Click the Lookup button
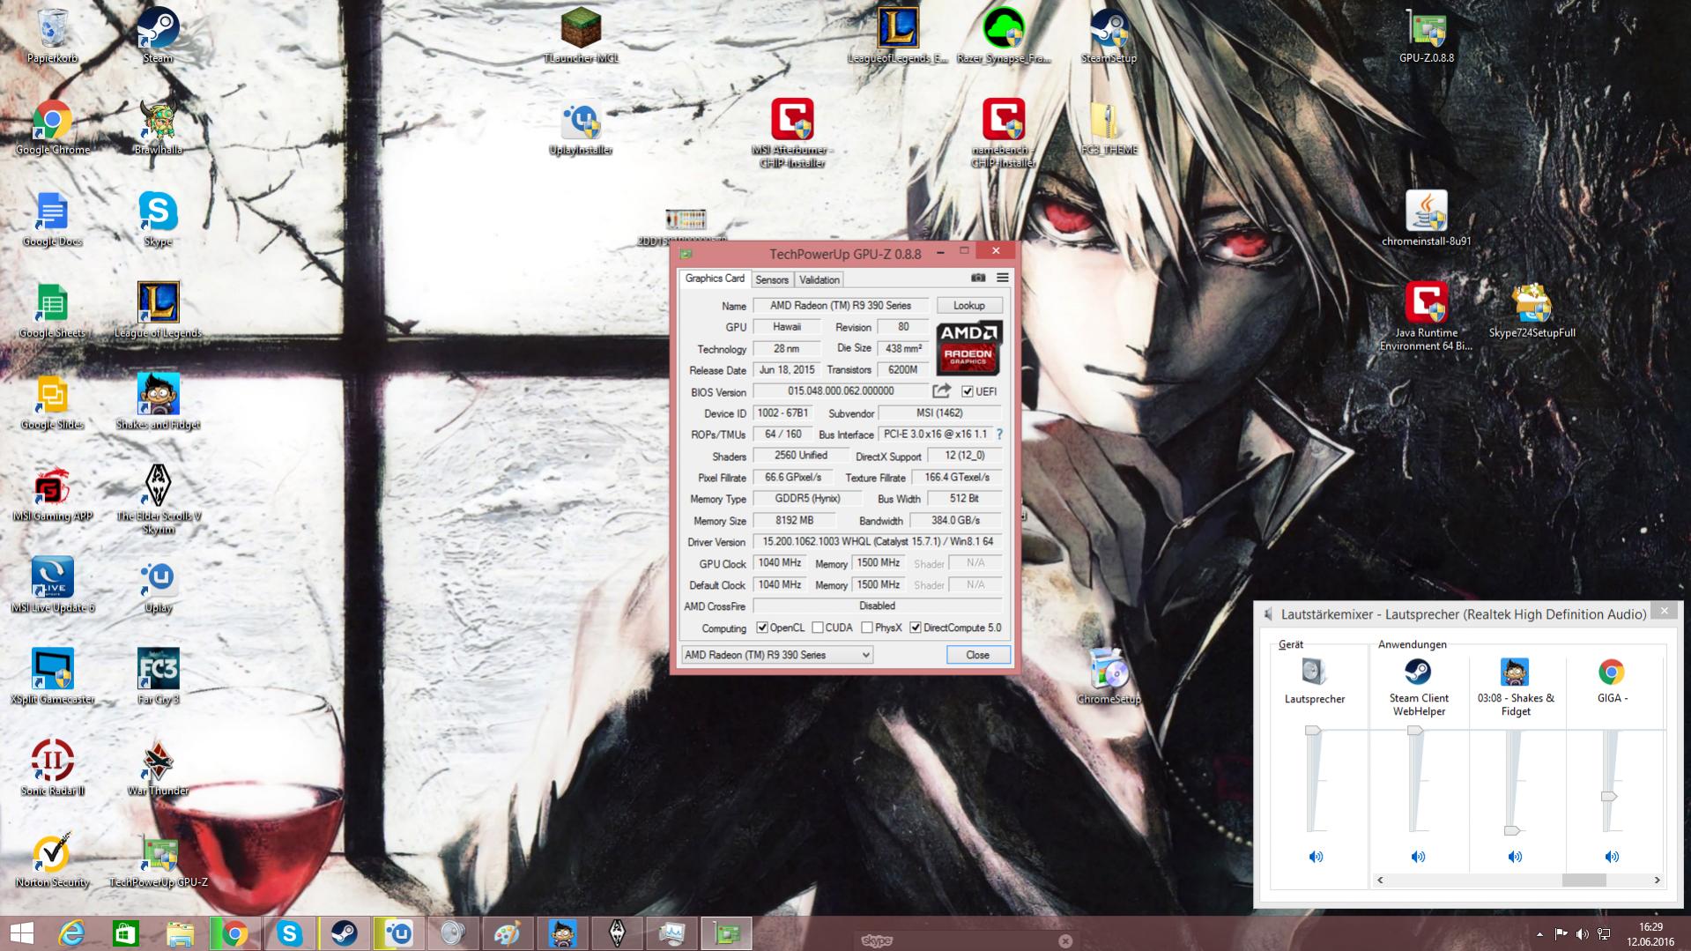The width and height of the screenshot is (1691, 951). (x=968, y=306)
